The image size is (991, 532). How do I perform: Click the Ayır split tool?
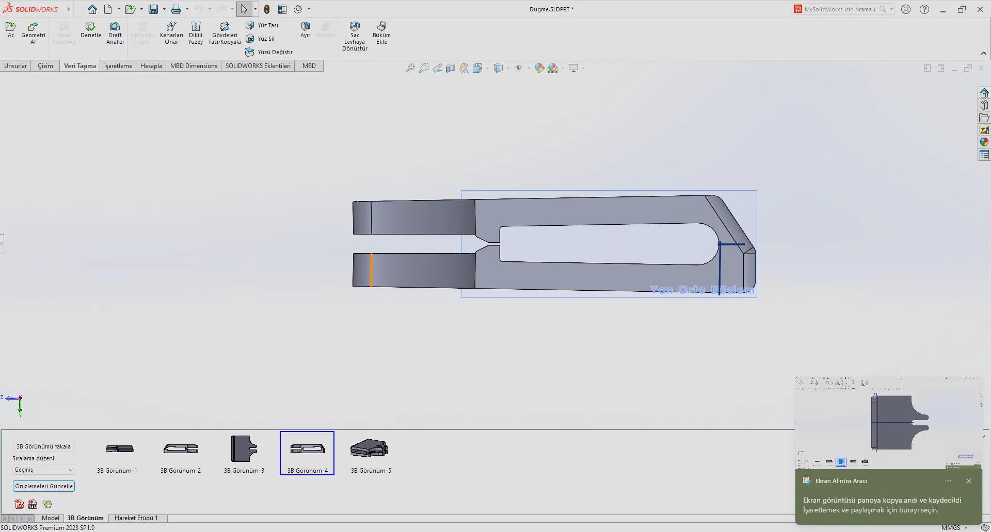(x=306, y=30)
